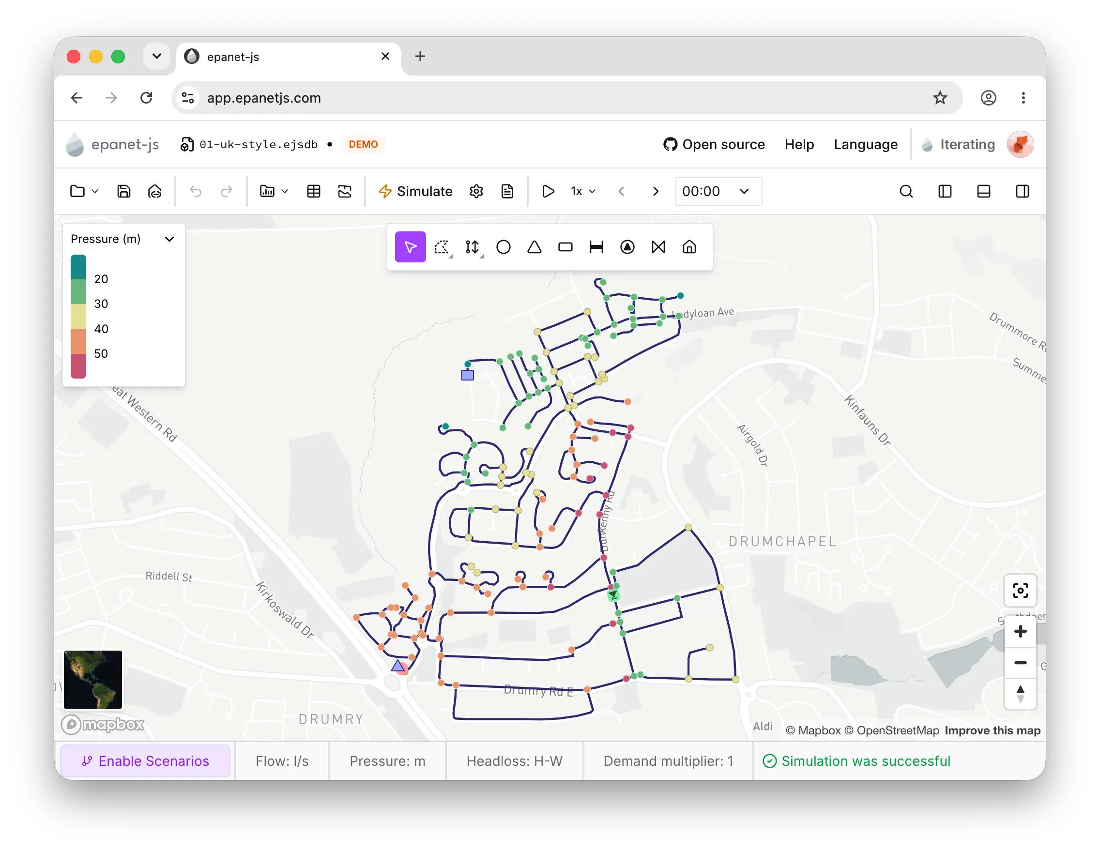Pick the elevation arrows tool
1100x852 pixels.
coord(473,247)
